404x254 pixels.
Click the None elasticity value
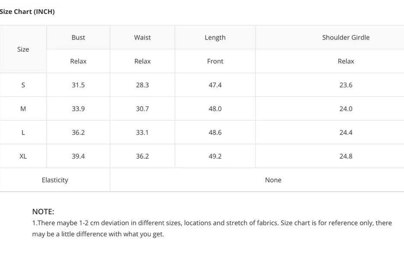click(273, 180)
